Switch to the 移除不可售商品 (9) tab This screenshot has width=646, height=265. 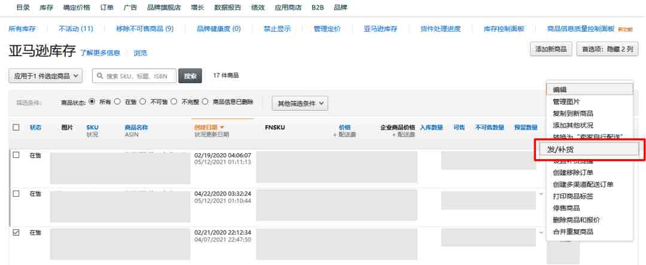click(145, 29)
